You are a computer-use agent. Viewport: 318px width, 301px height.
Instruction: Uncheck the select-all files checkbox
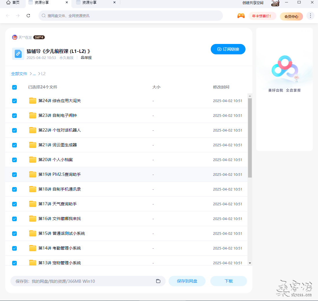tap(14, 87)
